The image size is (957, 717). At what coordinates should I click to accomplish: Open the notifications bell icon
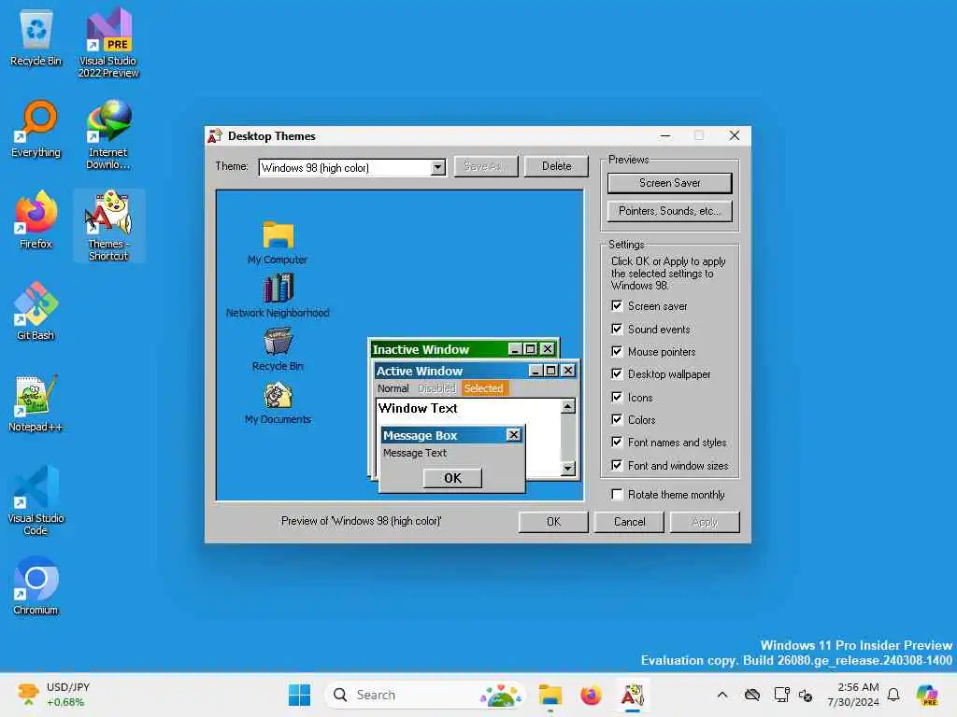coord(893,695)
